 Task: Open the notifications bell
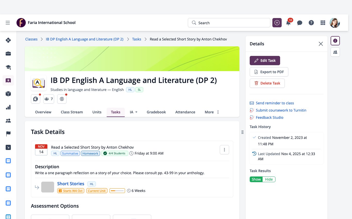click(x=288, y=23)
